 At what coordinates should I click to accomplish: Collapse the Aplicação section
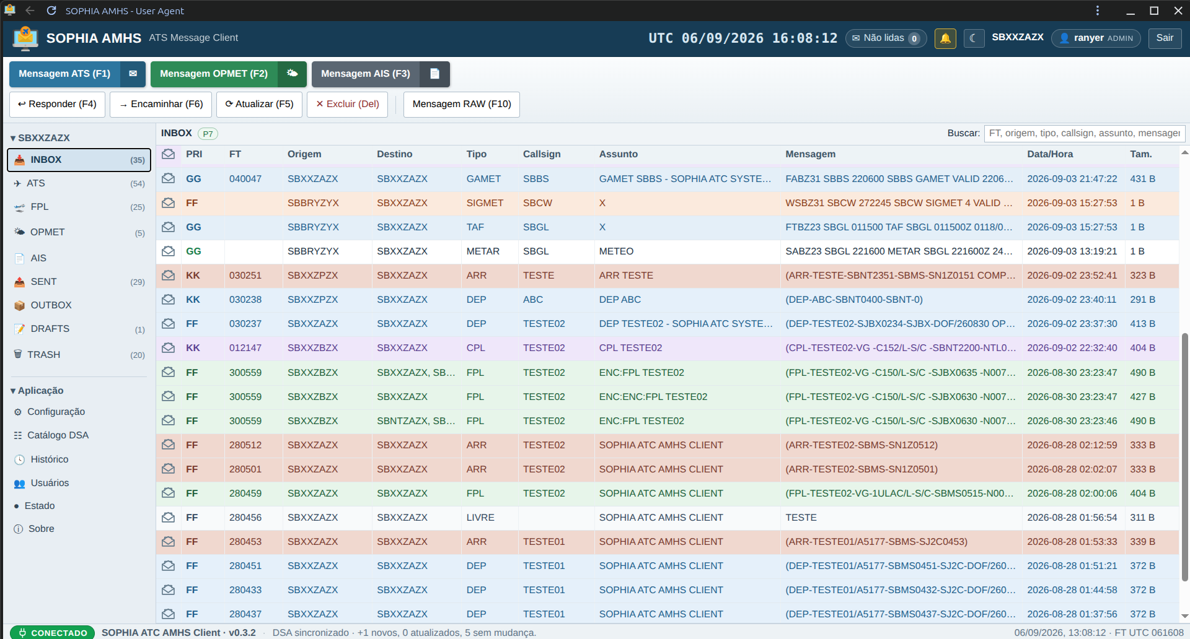pyautogui.click(x=37, y=390)
